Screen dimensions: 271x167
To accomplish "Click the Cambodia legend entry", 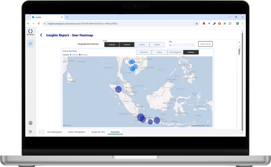I will [x=74, y=55].
